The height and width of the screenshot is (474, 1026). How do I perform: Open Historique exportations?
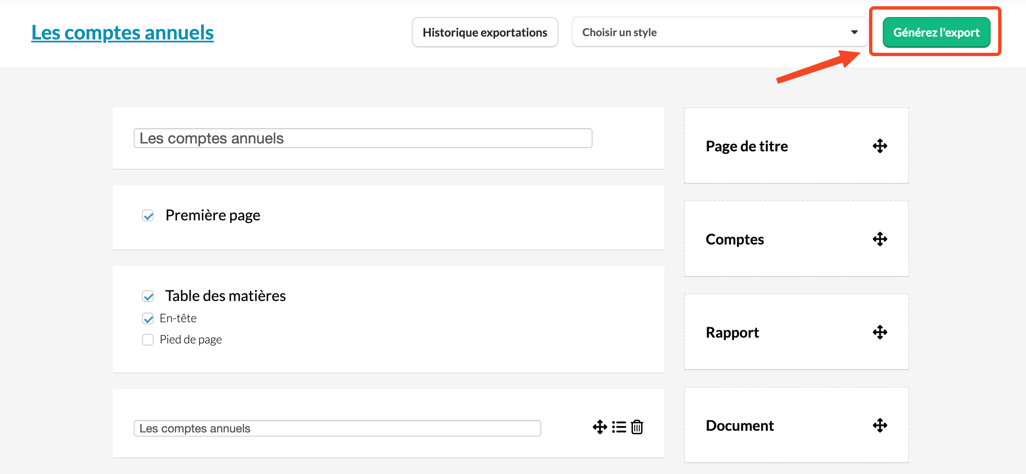[x=485, y=32]
